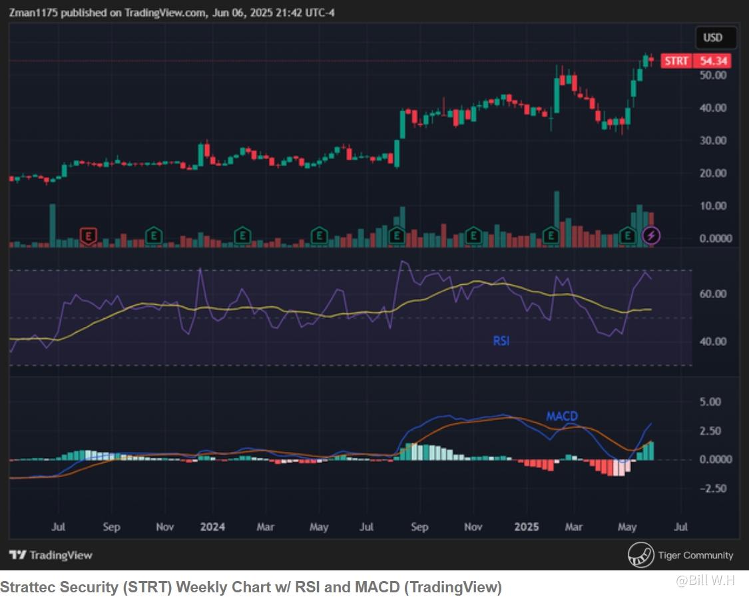Click the 2.50 MACD axis value

710,431
